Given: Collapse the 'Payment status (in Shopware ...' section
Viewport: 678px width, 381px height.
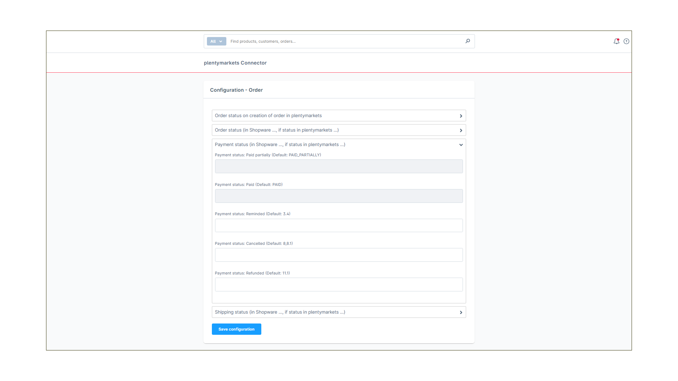Looking at the screenshot, I should (x=339, y=145).
